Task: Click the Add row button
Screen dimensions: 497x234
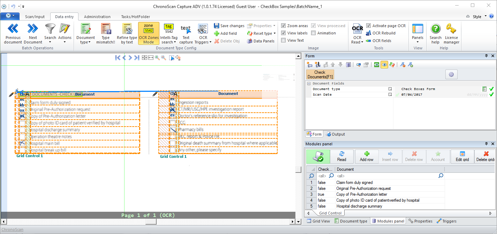Action: pyautogui.click(x=366, y=156)
